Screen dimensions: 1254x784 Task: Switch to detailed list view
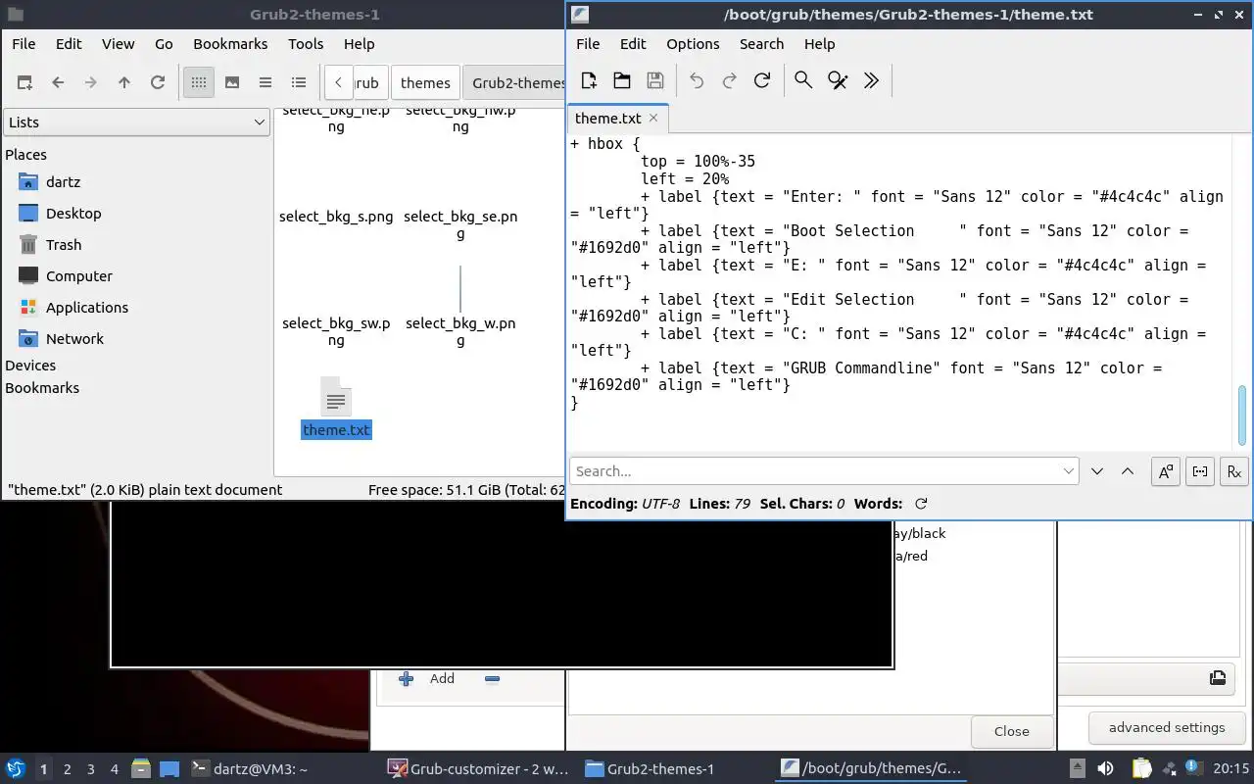[299, 83]
